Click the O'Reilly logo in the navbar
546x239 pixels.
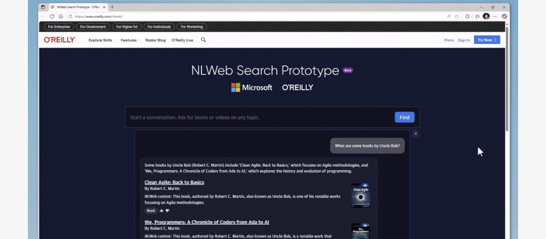tap(60, 40)
